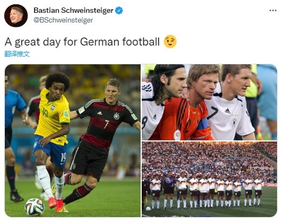Screen dimensions: 284x224
Task: Open the photo with orange goalkeeper jersey
Action: (209, 102)
